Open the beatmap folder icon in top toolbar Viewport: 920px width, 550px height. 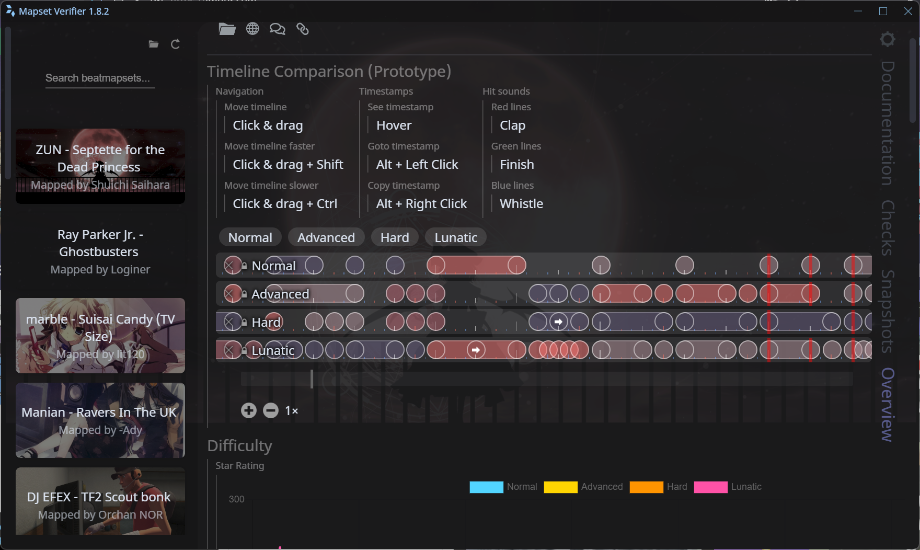227,29
